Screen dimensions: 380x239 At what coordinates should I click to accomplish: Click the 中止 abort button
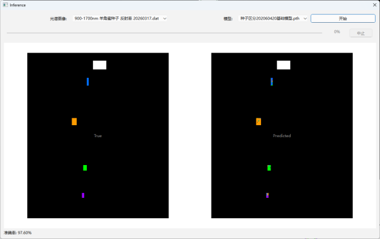point(361,33)
